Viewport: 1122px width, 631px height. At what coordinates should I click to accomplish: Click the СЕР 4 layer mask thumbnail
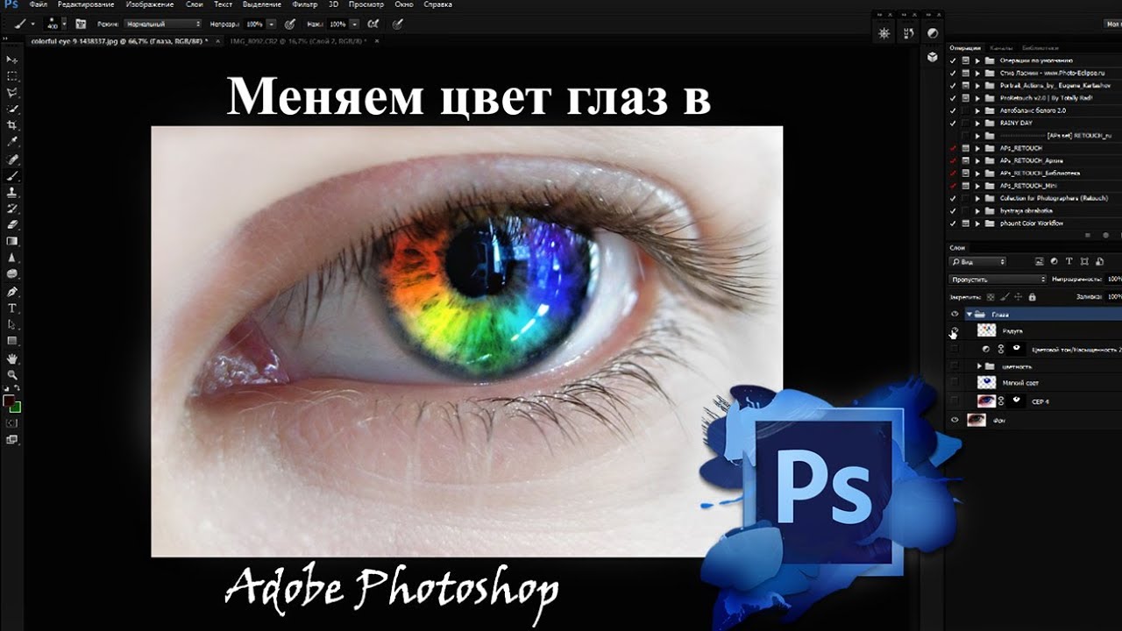coord(1017,401)
